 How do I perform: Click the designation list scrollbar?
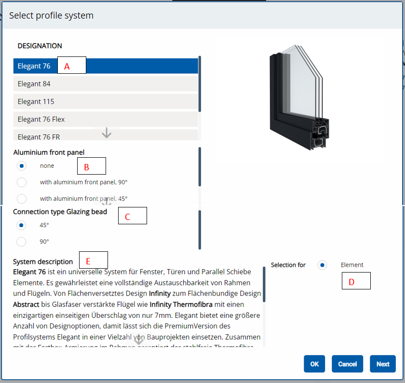click(x=200, y=84)
